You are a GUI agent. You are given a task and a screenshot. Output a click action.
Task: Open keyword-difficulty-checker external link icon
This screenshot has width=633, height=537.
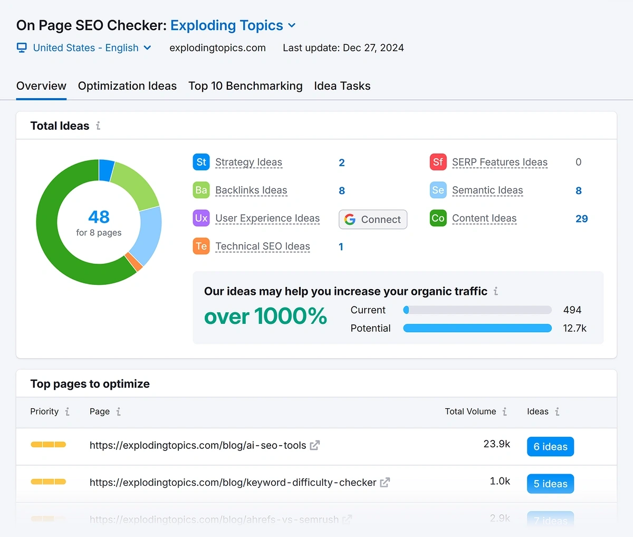385,482
